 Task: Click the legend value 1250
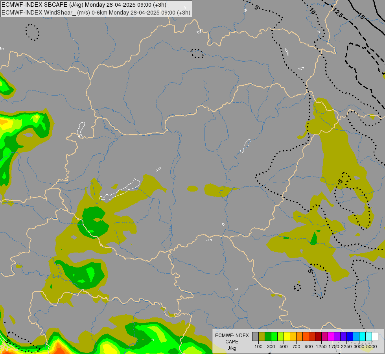[321, 347]
